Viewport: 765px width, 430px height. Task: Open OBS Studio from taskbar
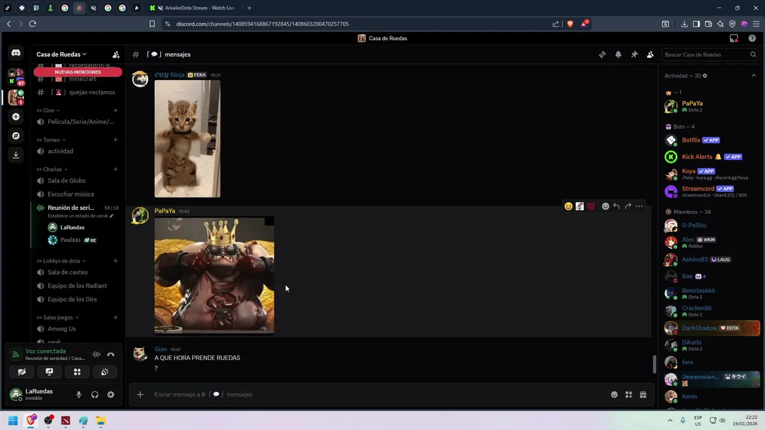(48, 421)
